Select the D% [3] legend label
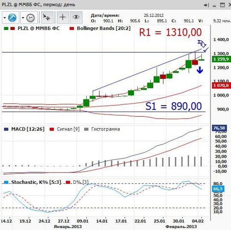231x230 pixels. (81, 182)
